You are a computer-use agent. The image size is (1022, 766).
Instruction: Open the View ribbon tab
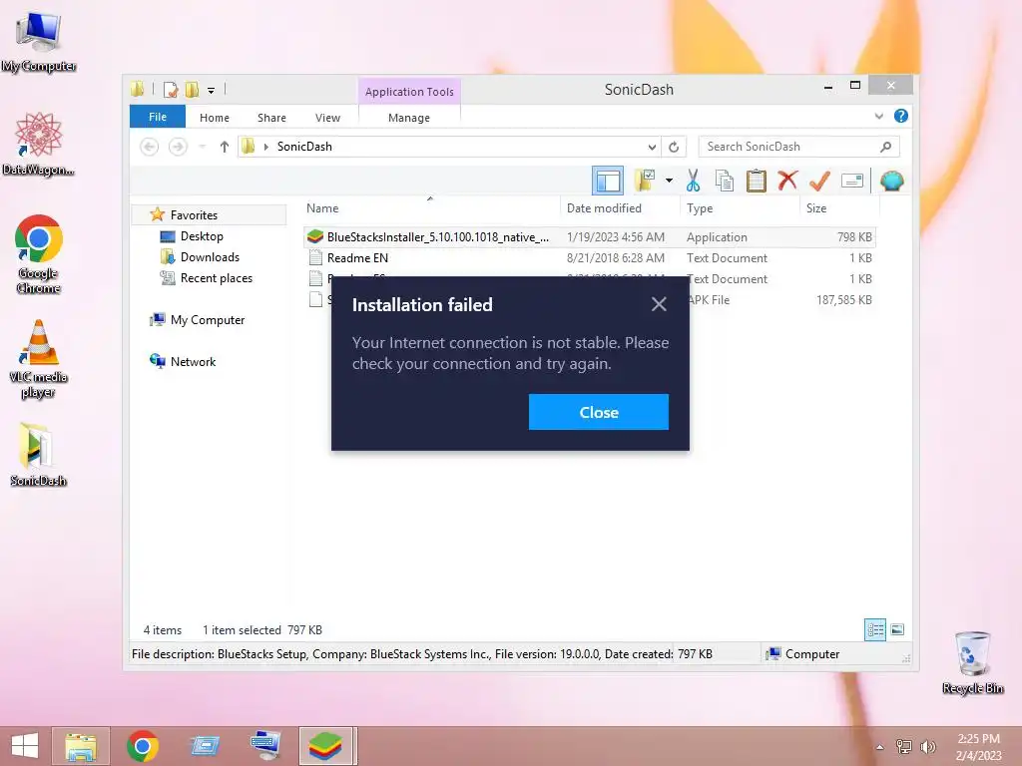click(x=327, y=118)
